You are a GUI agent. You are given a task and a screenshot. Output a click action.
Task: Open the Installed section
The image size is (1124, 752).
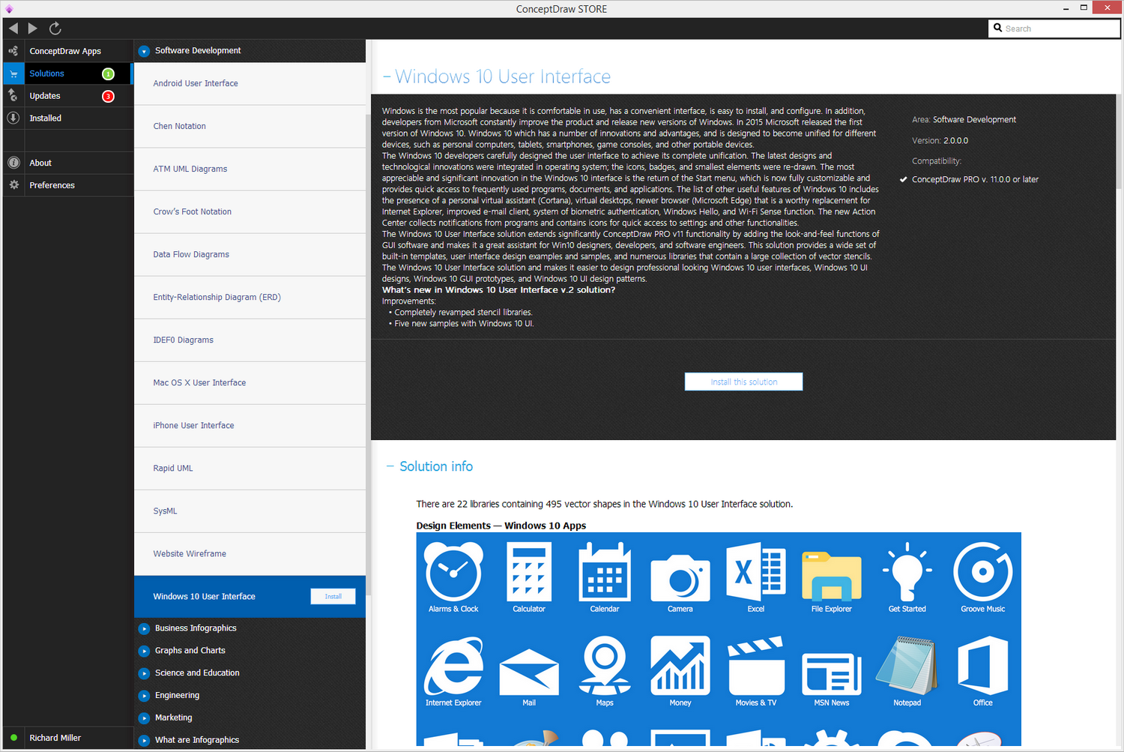[x=46, y=118]
